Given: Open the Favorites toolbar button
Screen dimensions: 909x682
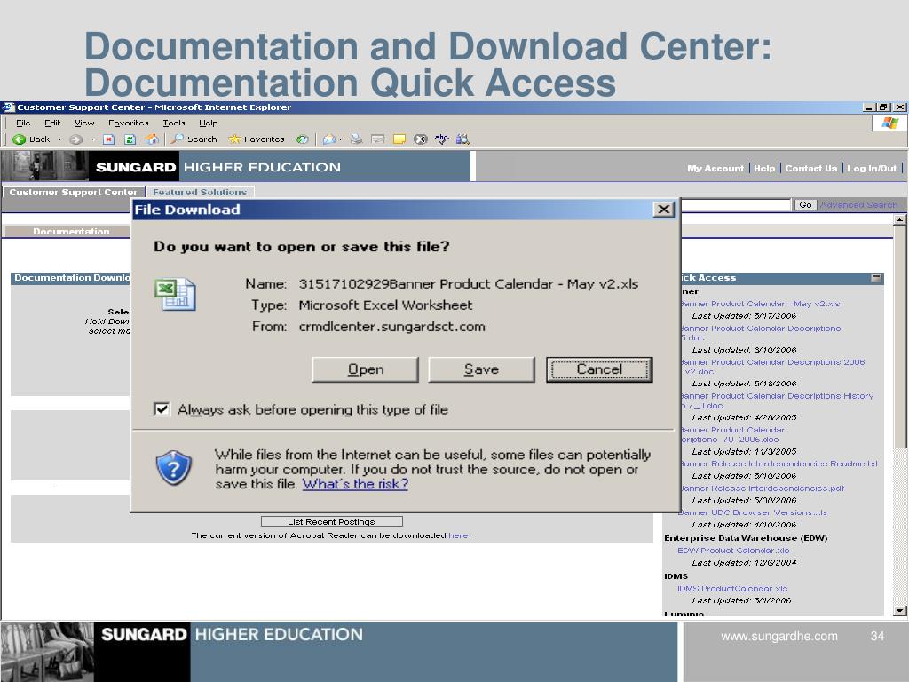Looking at the screenshot, I should tap(257, 139).
